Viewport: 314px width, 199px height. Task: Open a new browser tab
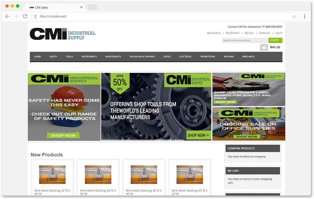pyautogui.click(x=92, y=7)
